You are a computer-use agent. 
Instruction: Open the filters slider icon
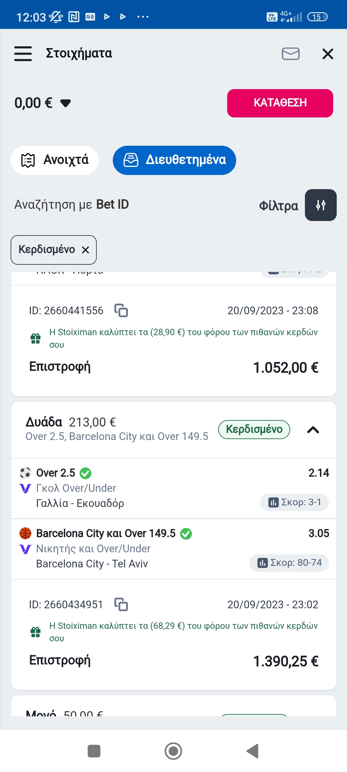[x=320, y=205]
